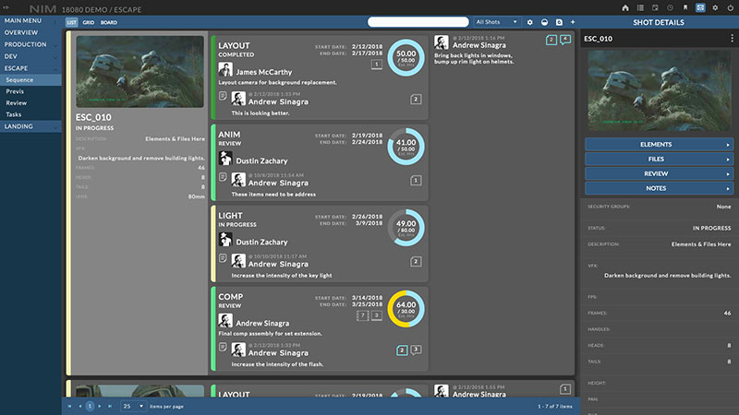Screen dimensions: 739x415
Task: Click the note icon beside COMP comment
Action: 223,347
